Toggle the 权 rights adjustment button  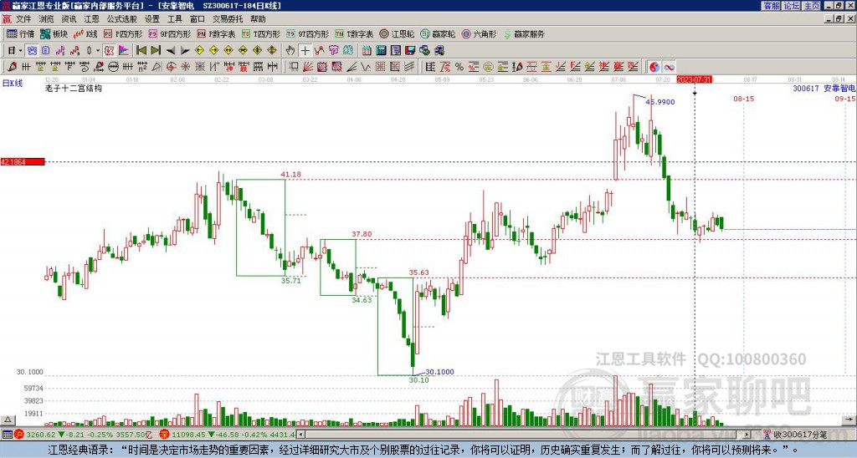(109, 51)
